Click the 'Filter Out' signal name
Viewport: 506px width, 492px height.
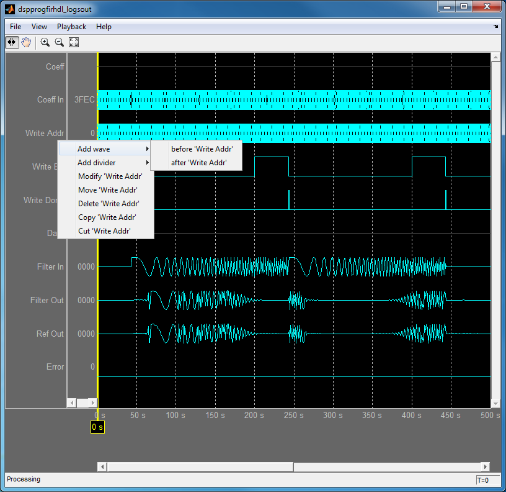pyautogui.click(x=47, y=301)
